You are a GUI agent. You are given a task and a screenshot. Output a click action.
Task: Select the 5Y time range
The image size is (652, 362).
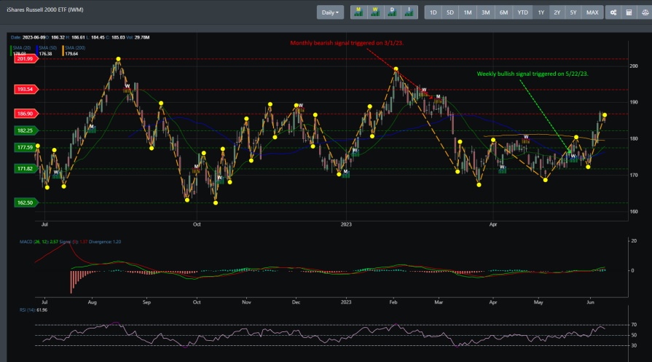tap(573, 12)
